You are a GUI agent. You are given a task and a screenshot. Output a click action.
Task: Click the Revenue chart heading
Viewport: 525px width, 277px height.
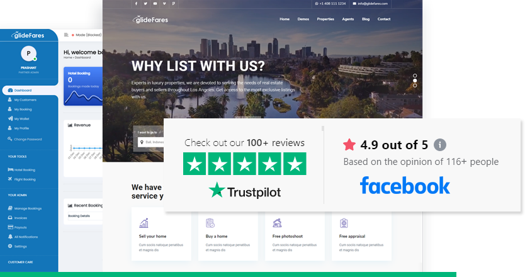tap(79, 125)
